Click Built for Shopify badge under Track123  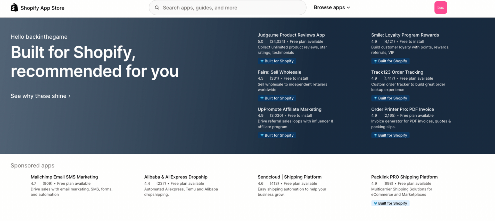(x=390, y=98)
